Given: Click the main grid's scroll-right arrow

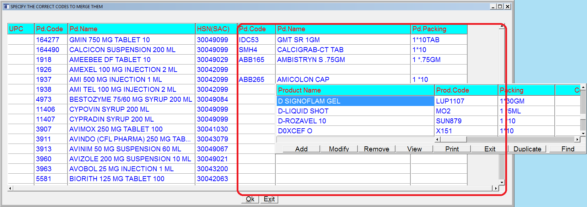Looking at the screenshot, I should click(496, 188).
